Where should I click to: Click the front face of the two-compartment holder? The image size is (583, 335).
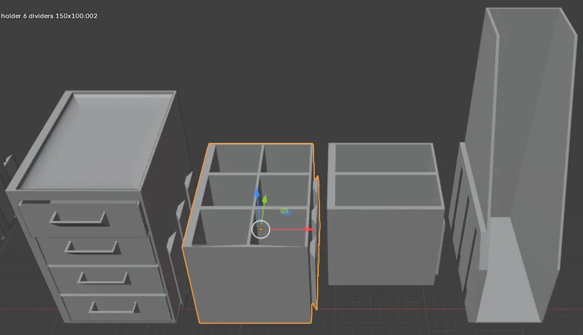point(383,247)
